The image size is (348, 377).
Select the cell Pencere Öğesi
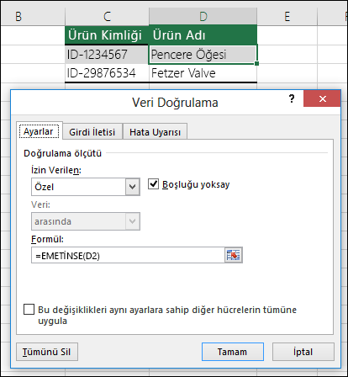click(203, 54)
